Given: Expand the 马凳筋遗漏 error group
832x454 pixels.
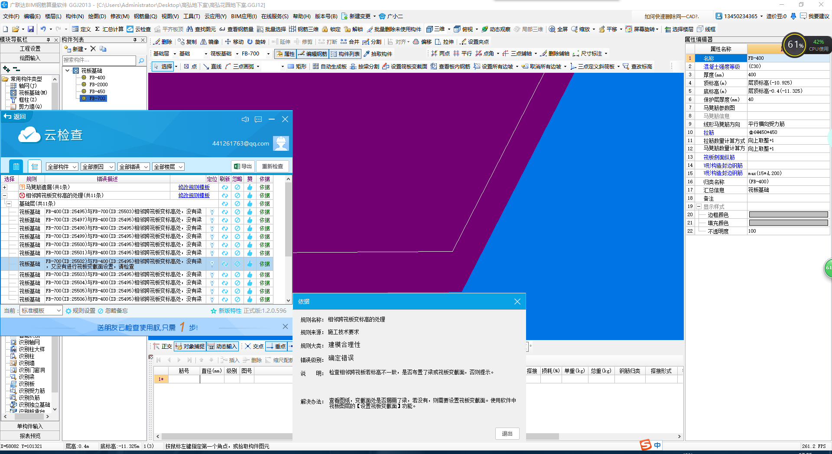Looking at the screenshot, I should [x=4, y=187].
